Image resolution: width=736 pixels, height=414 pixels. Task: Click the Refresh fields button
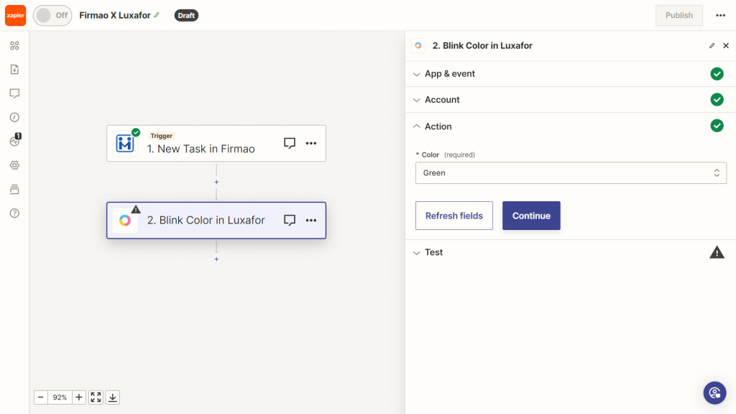tap(454, 216)
